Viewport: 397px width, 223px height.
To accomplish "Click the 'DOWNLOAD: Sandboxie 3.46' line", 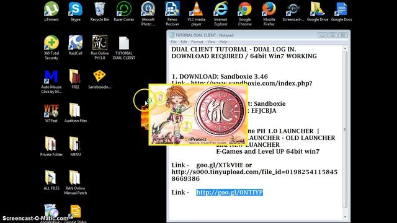I will tap(220, 76).
